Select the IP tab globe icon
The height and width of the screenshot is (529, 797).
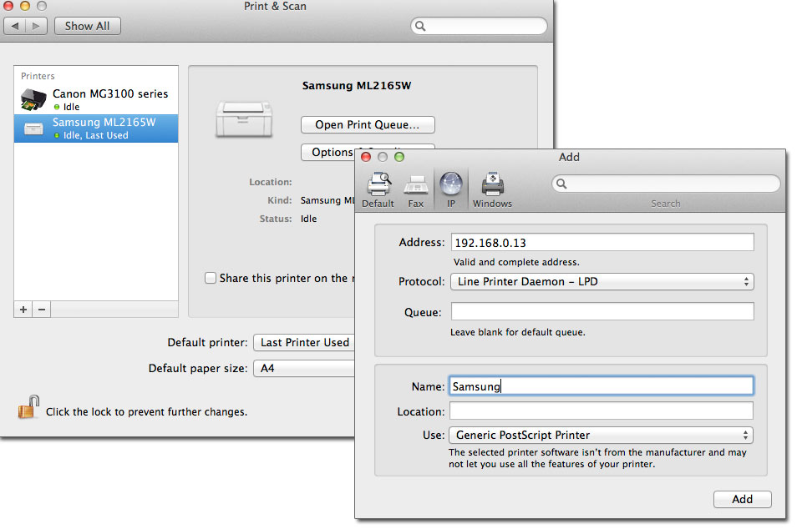[451, 184]
